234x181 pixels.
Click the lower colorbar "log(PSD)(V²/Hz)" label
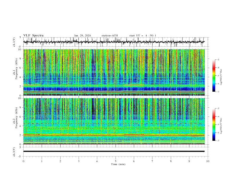pos(221,126)
